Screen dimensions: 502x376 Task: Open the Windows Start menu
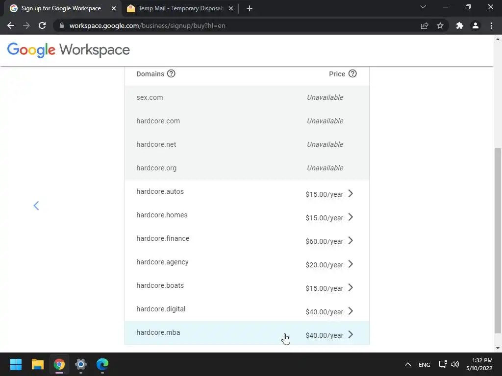(16, 364)
